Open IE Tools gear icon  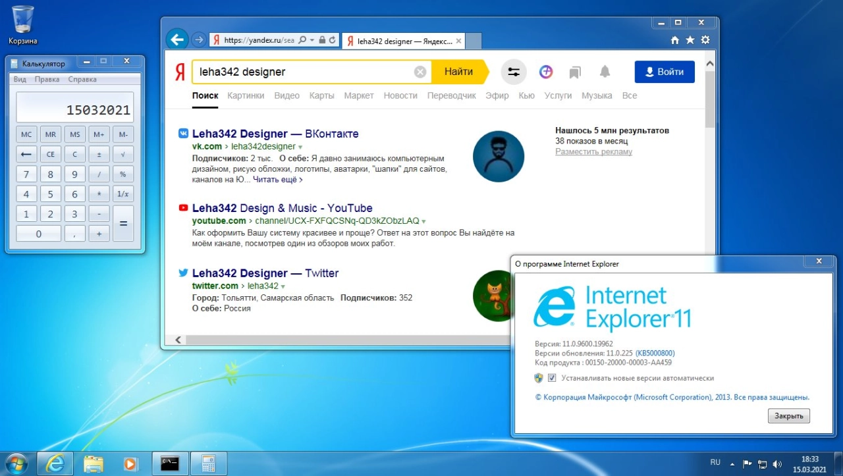705,40
